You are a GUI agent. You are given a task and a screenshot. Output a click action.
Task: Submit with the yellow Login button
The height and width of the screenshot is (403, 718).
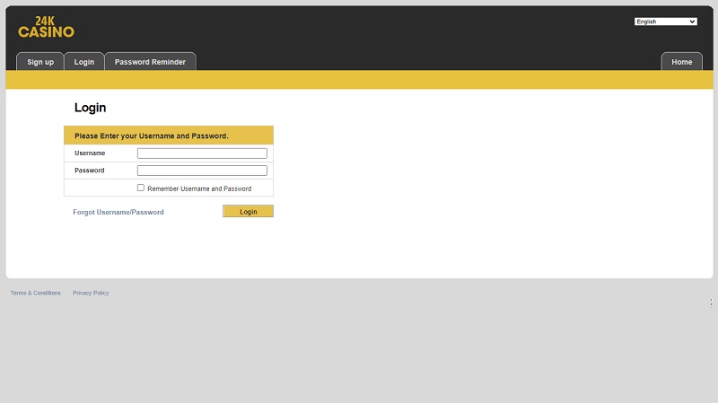[x=249, y=211]
